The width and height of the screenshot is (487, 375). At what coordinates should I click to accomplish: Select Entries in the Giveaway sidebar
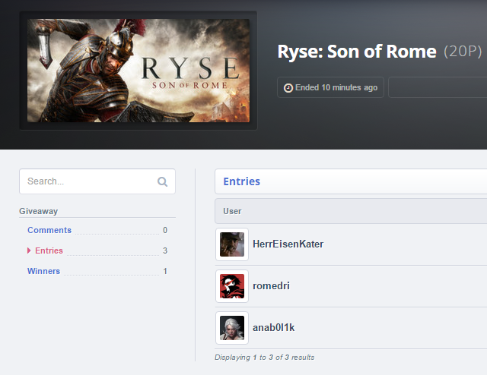pyautogui.click(x=49, y=251)
